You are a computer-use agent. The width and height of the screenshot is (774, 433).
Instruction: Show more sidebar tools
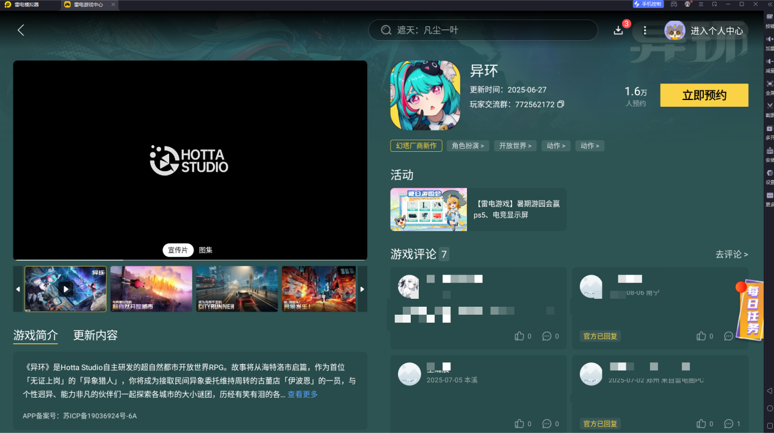[x=769, y=199]
